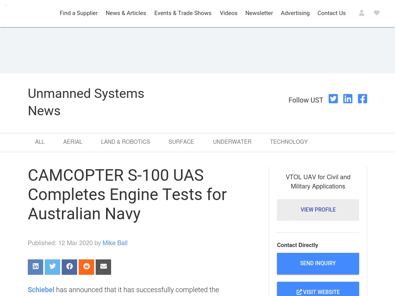Share article on Reddit

pyautogui.click(x=86, y=267)
